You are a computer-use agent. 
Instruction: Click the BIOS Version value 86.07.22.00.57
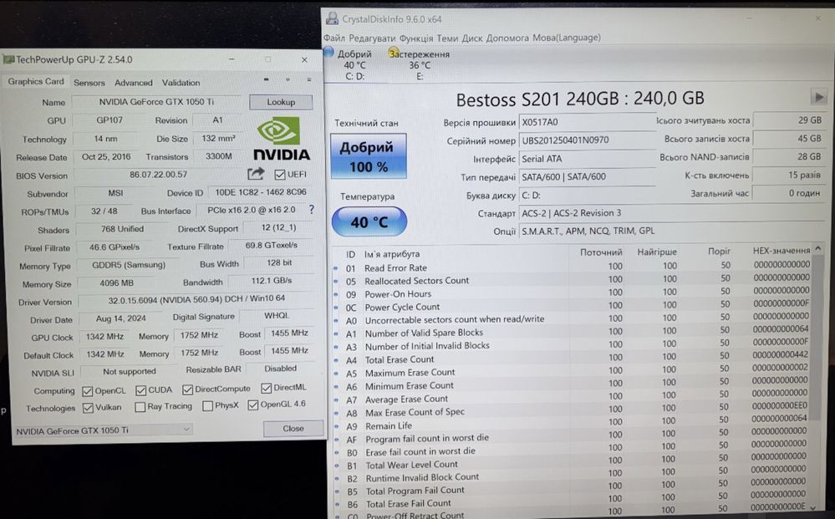[x=158, y=175]
